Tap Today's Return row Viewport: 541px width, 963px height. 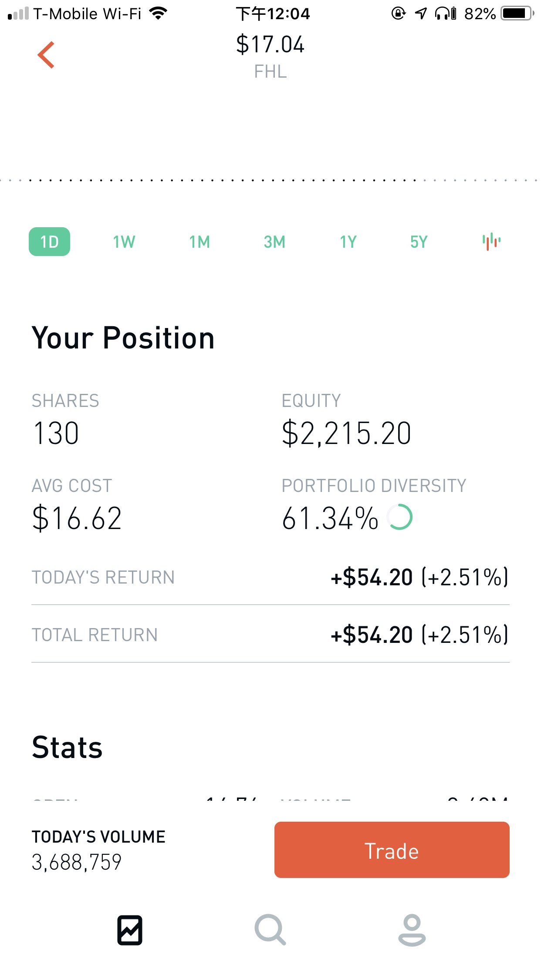270,577
